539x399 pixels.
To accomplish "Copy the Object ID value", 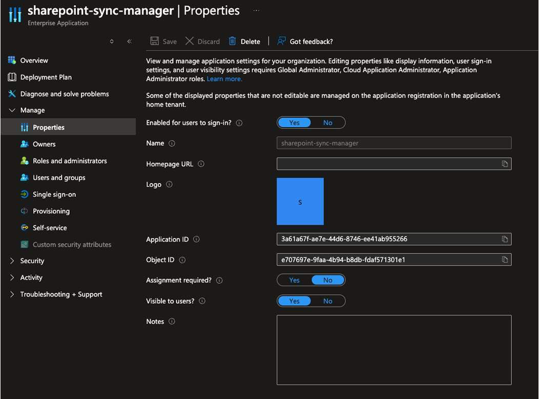I will (505, 260).
